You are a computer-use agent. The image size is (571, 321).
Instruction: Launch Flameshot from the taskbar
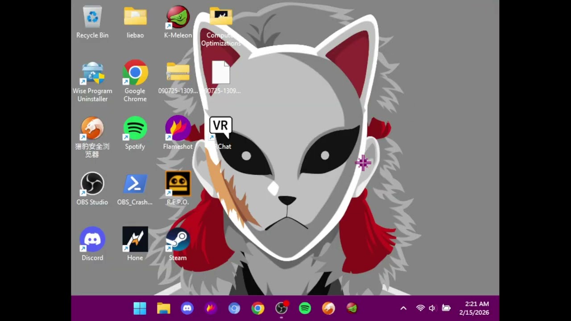click(211, 308)
